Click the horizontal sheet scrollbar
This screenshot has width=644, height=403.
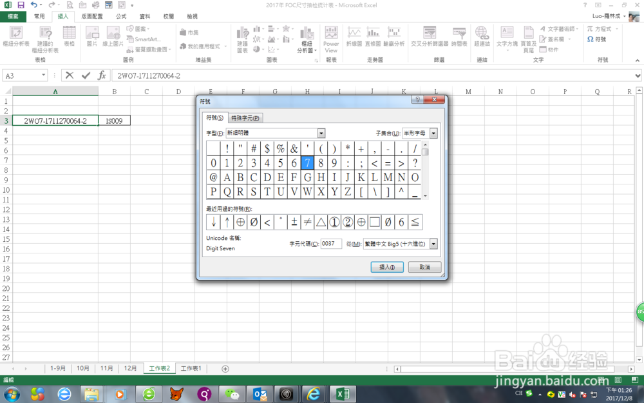[x=514, y=369]
